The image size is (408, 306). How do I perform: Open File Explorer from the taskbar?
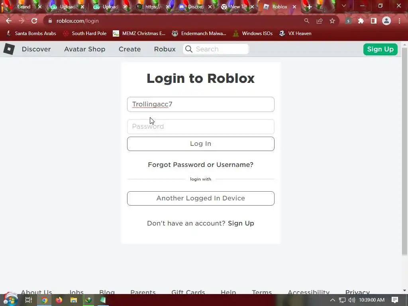click(x=74, y=300)
